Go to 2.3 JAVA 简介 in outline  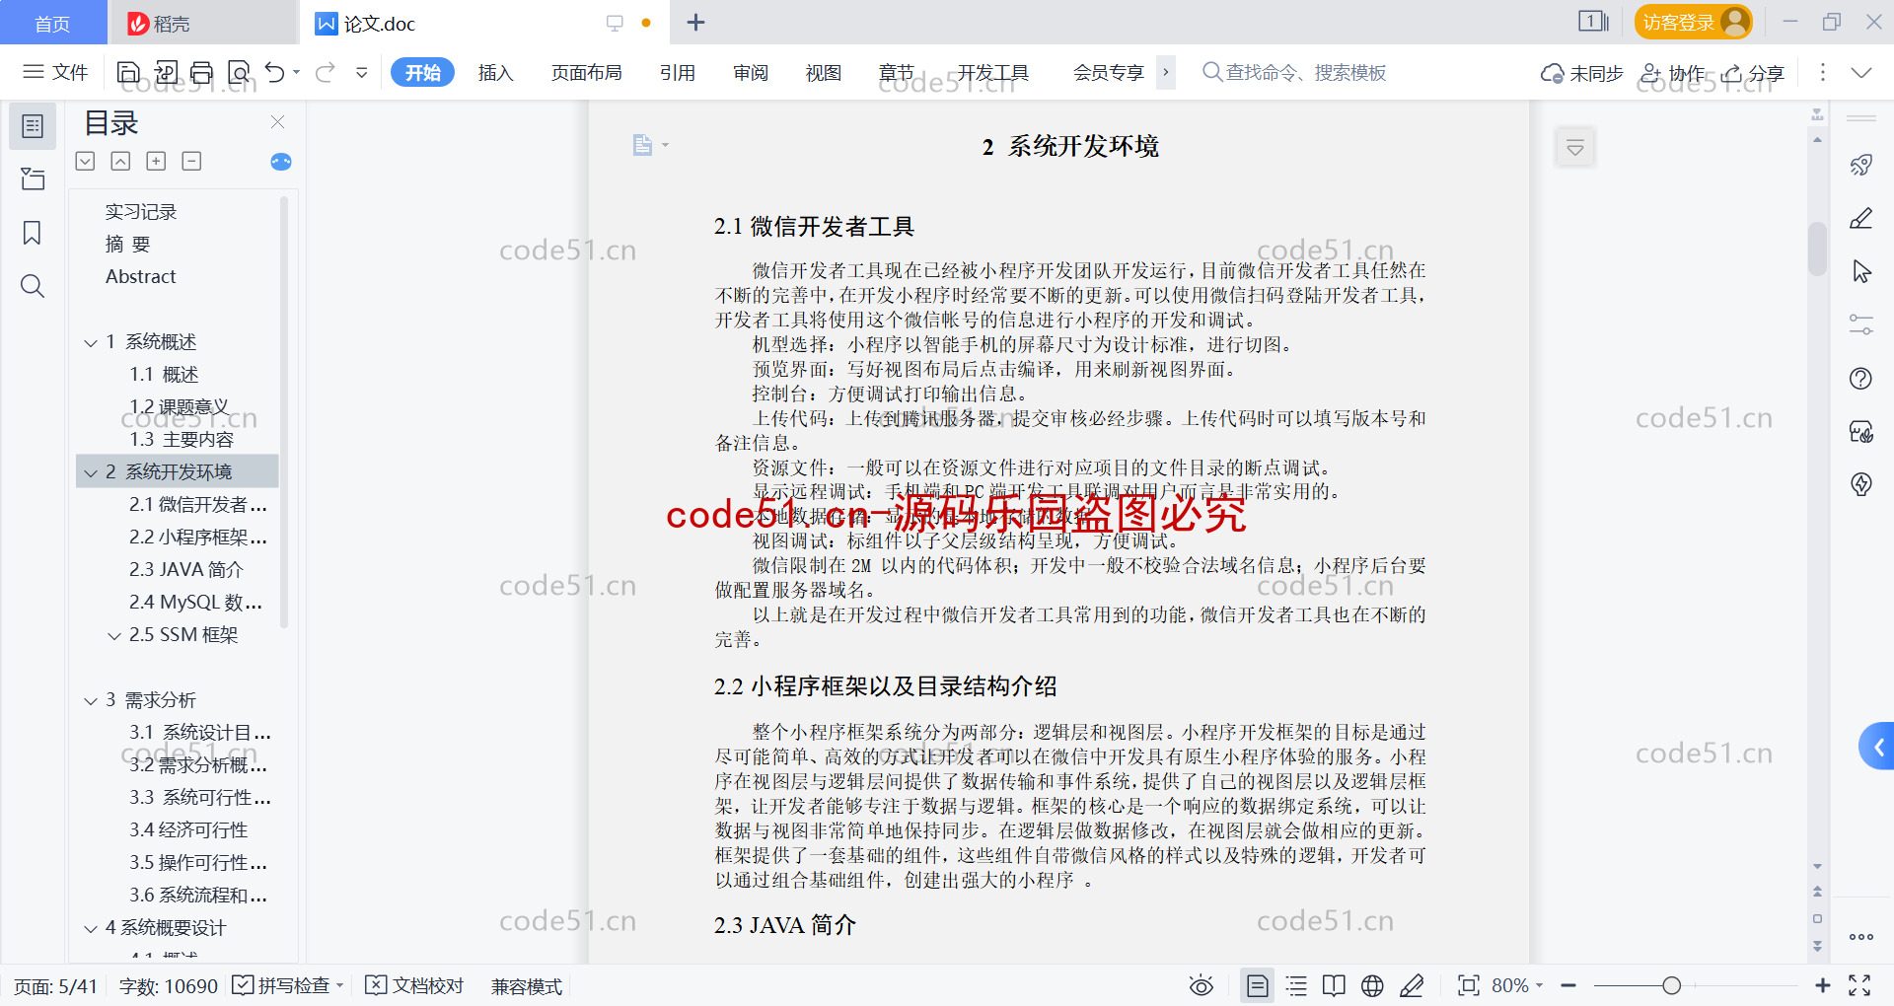point(185,569)
